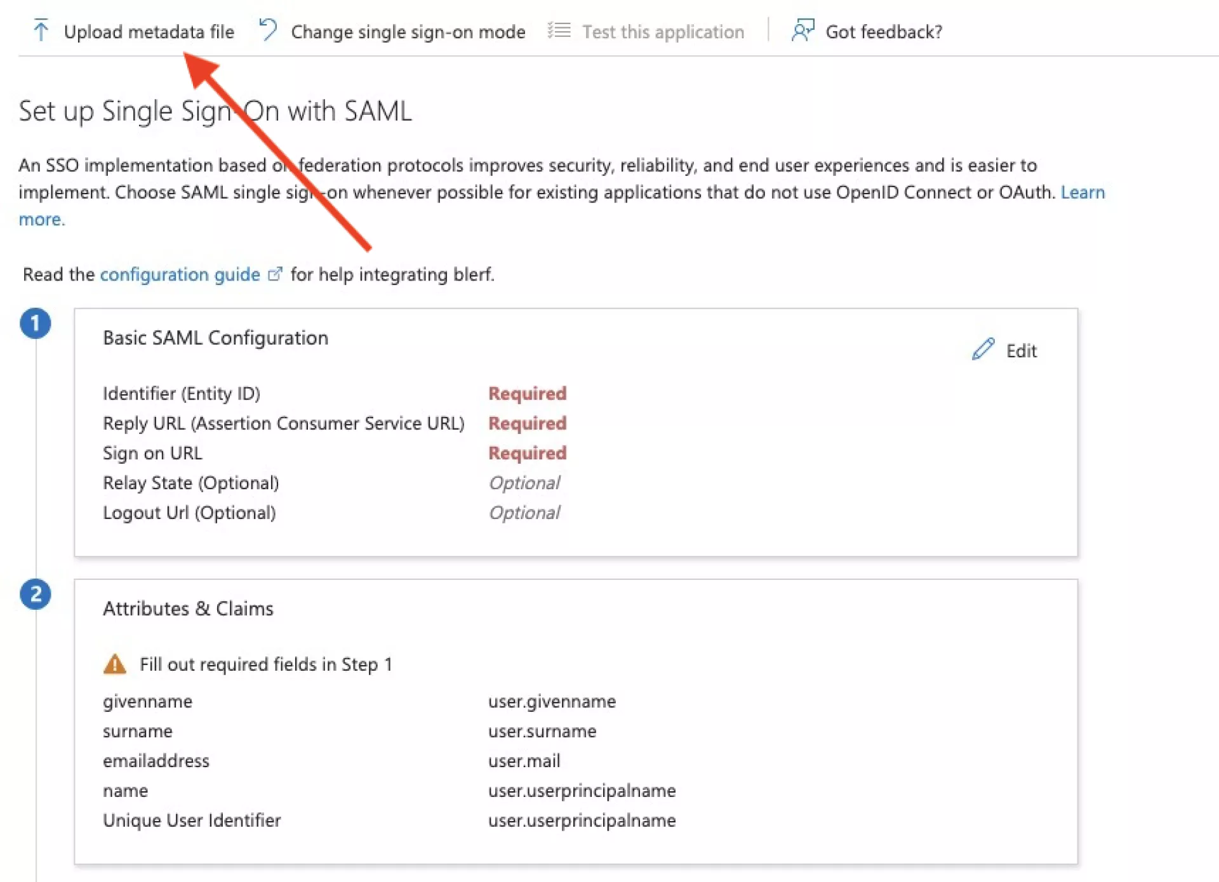Screen dimensions: 1219x882
Task: Click the upload arrow icon
Action: click(x=41, y=30)
